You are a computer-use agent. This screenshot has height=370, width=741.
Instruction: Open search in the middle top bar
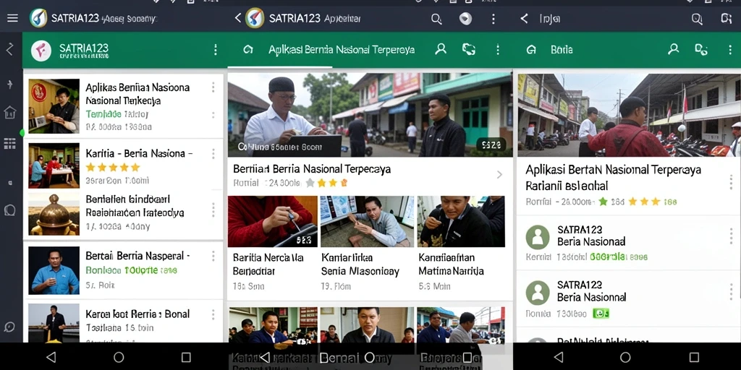(436, 19)
